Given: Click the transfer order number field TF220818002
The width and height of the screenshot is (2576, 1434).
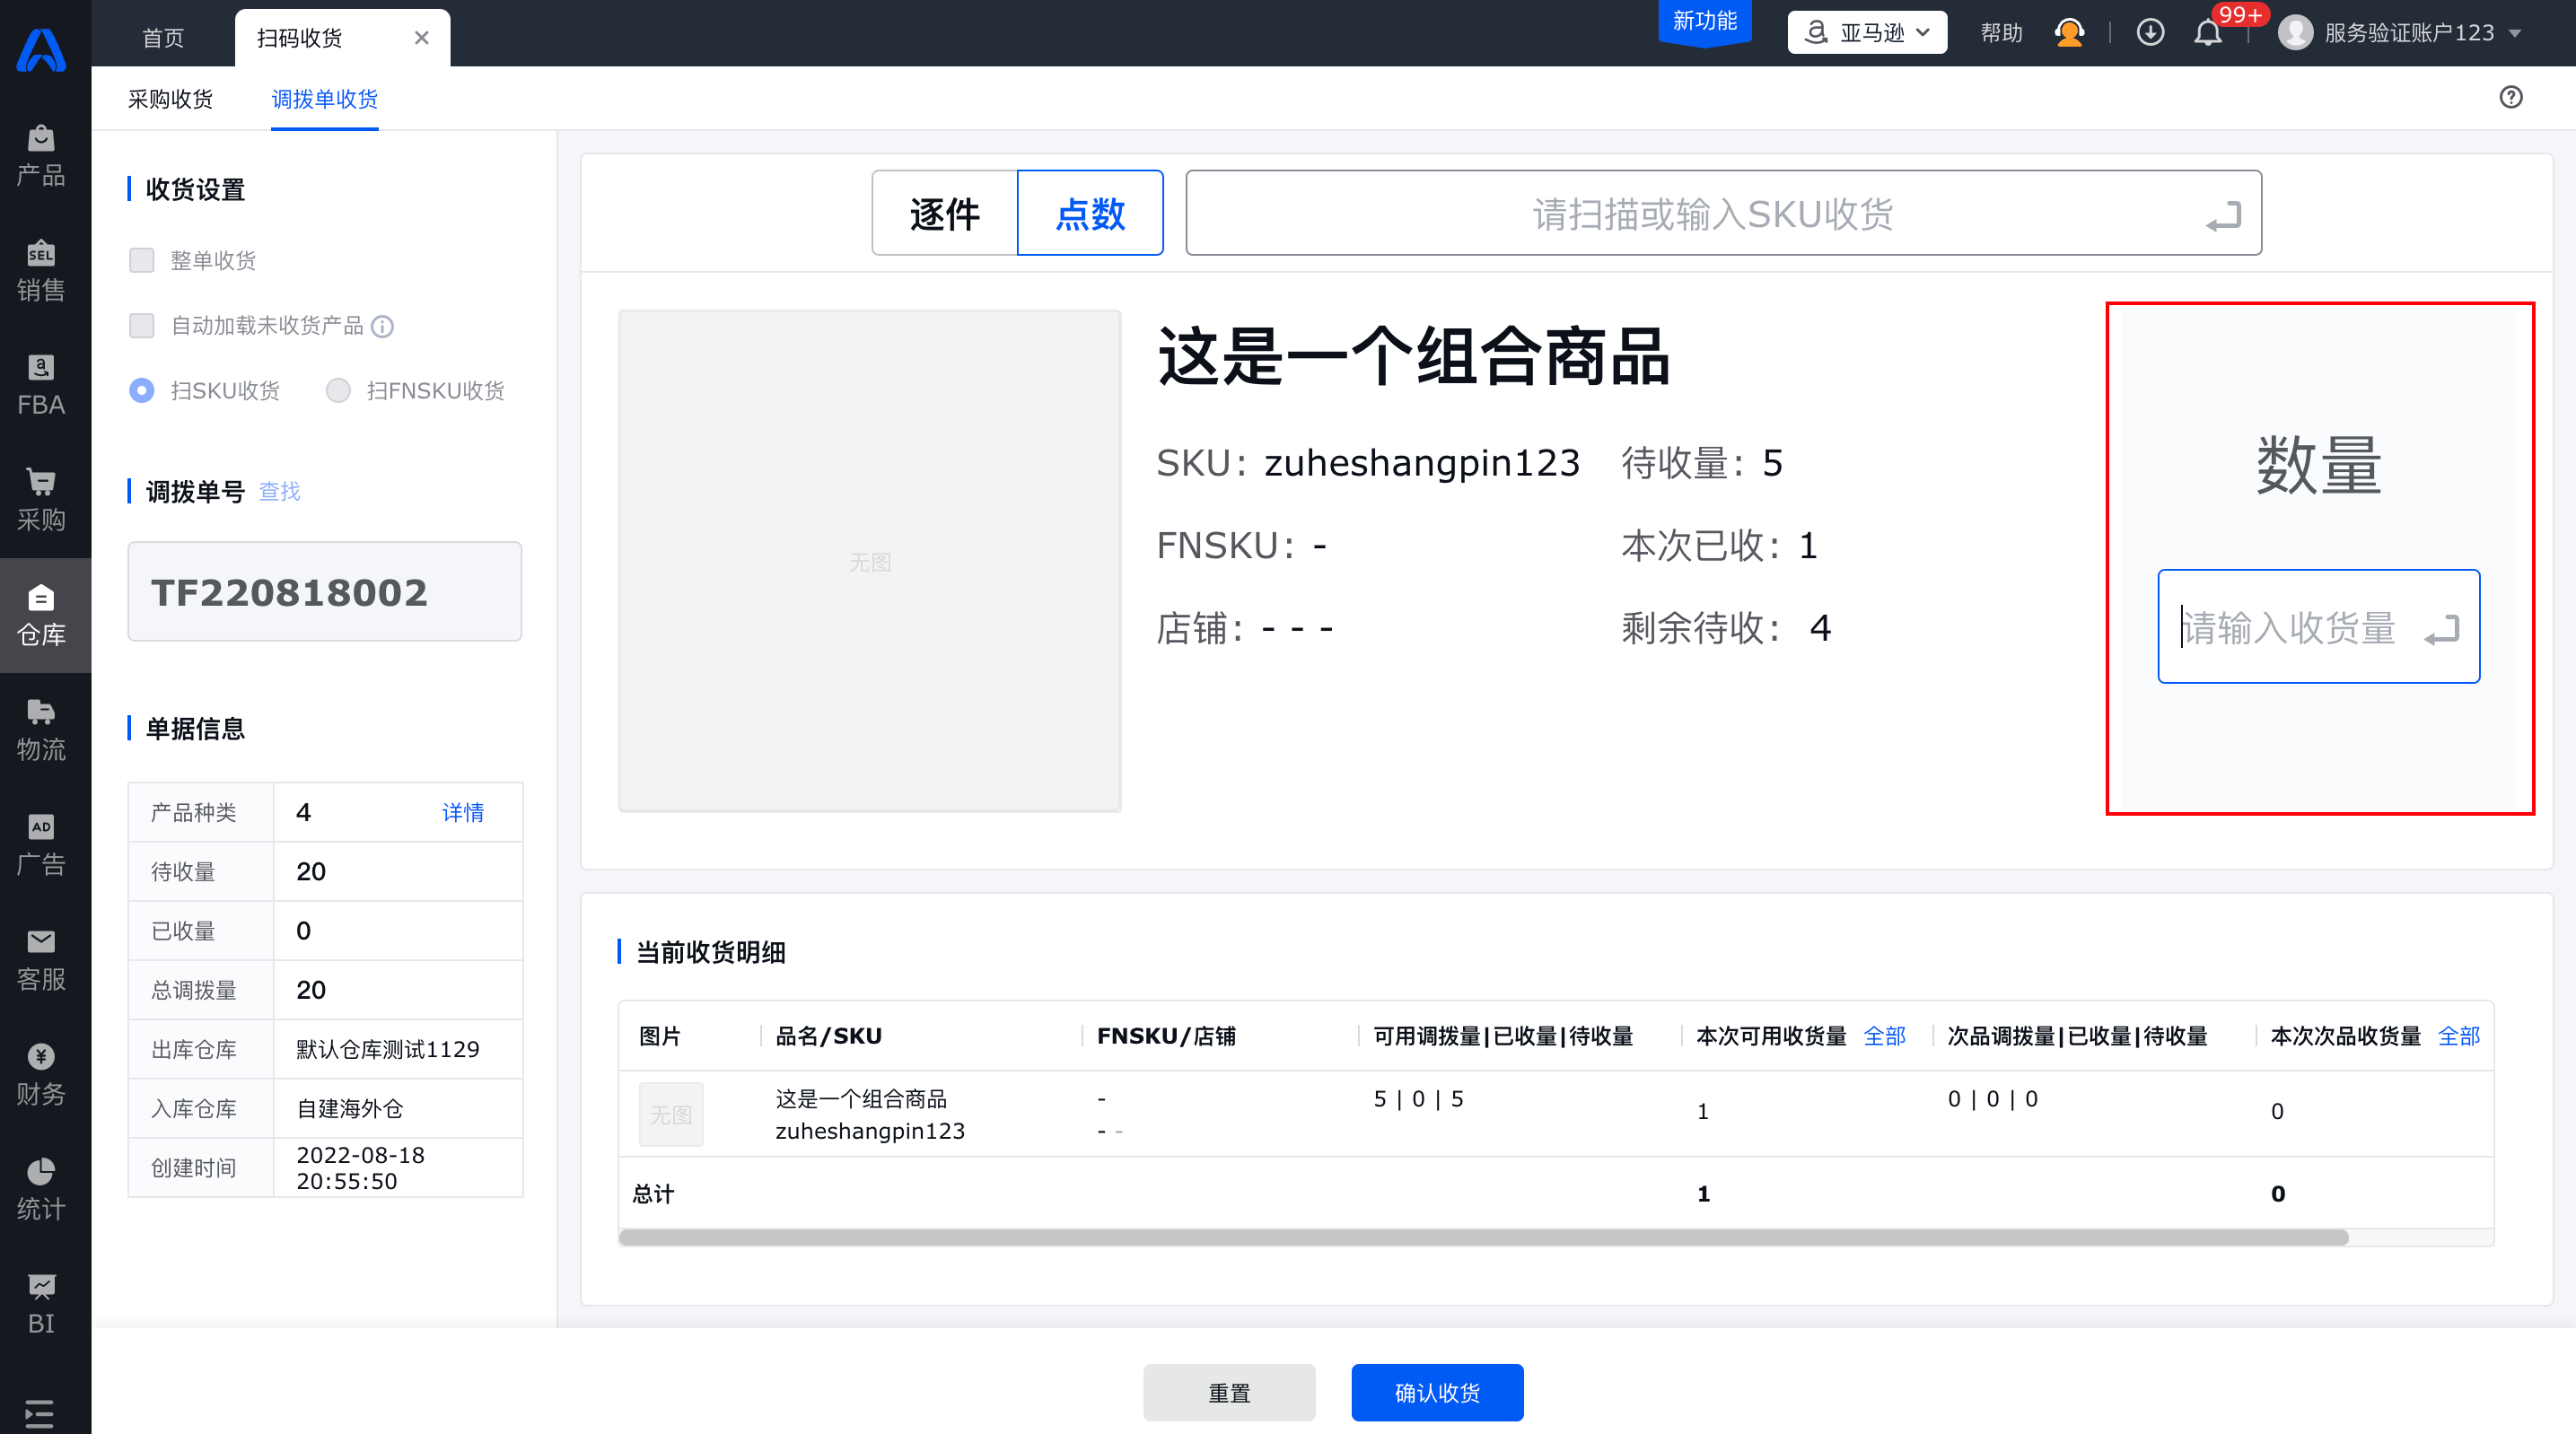Looking at the screenshot, I should coord(325,592).
